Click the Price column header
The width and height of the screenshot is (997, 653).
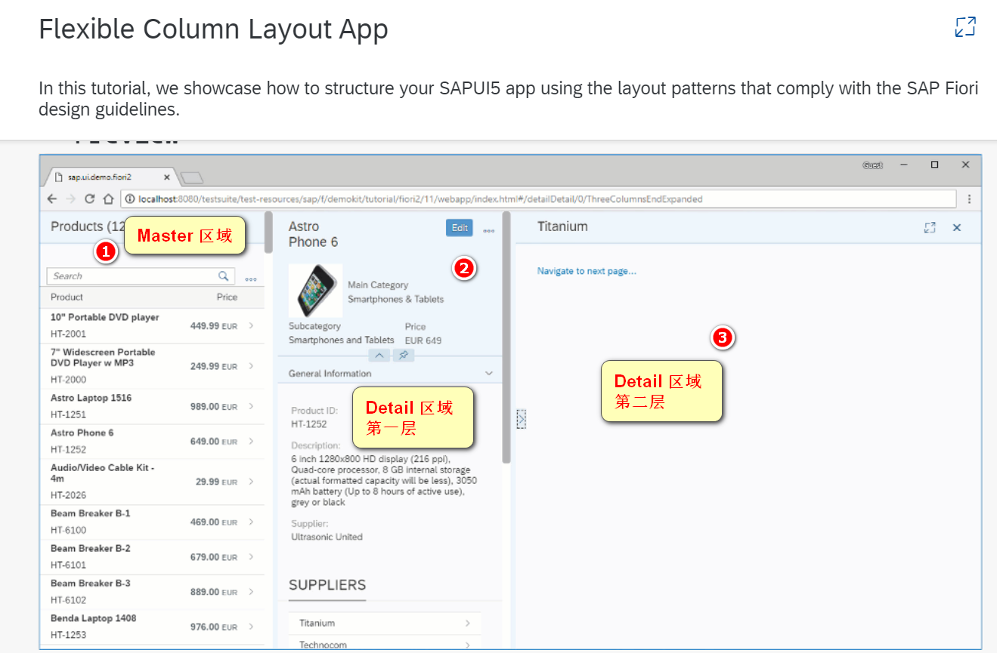227,297
